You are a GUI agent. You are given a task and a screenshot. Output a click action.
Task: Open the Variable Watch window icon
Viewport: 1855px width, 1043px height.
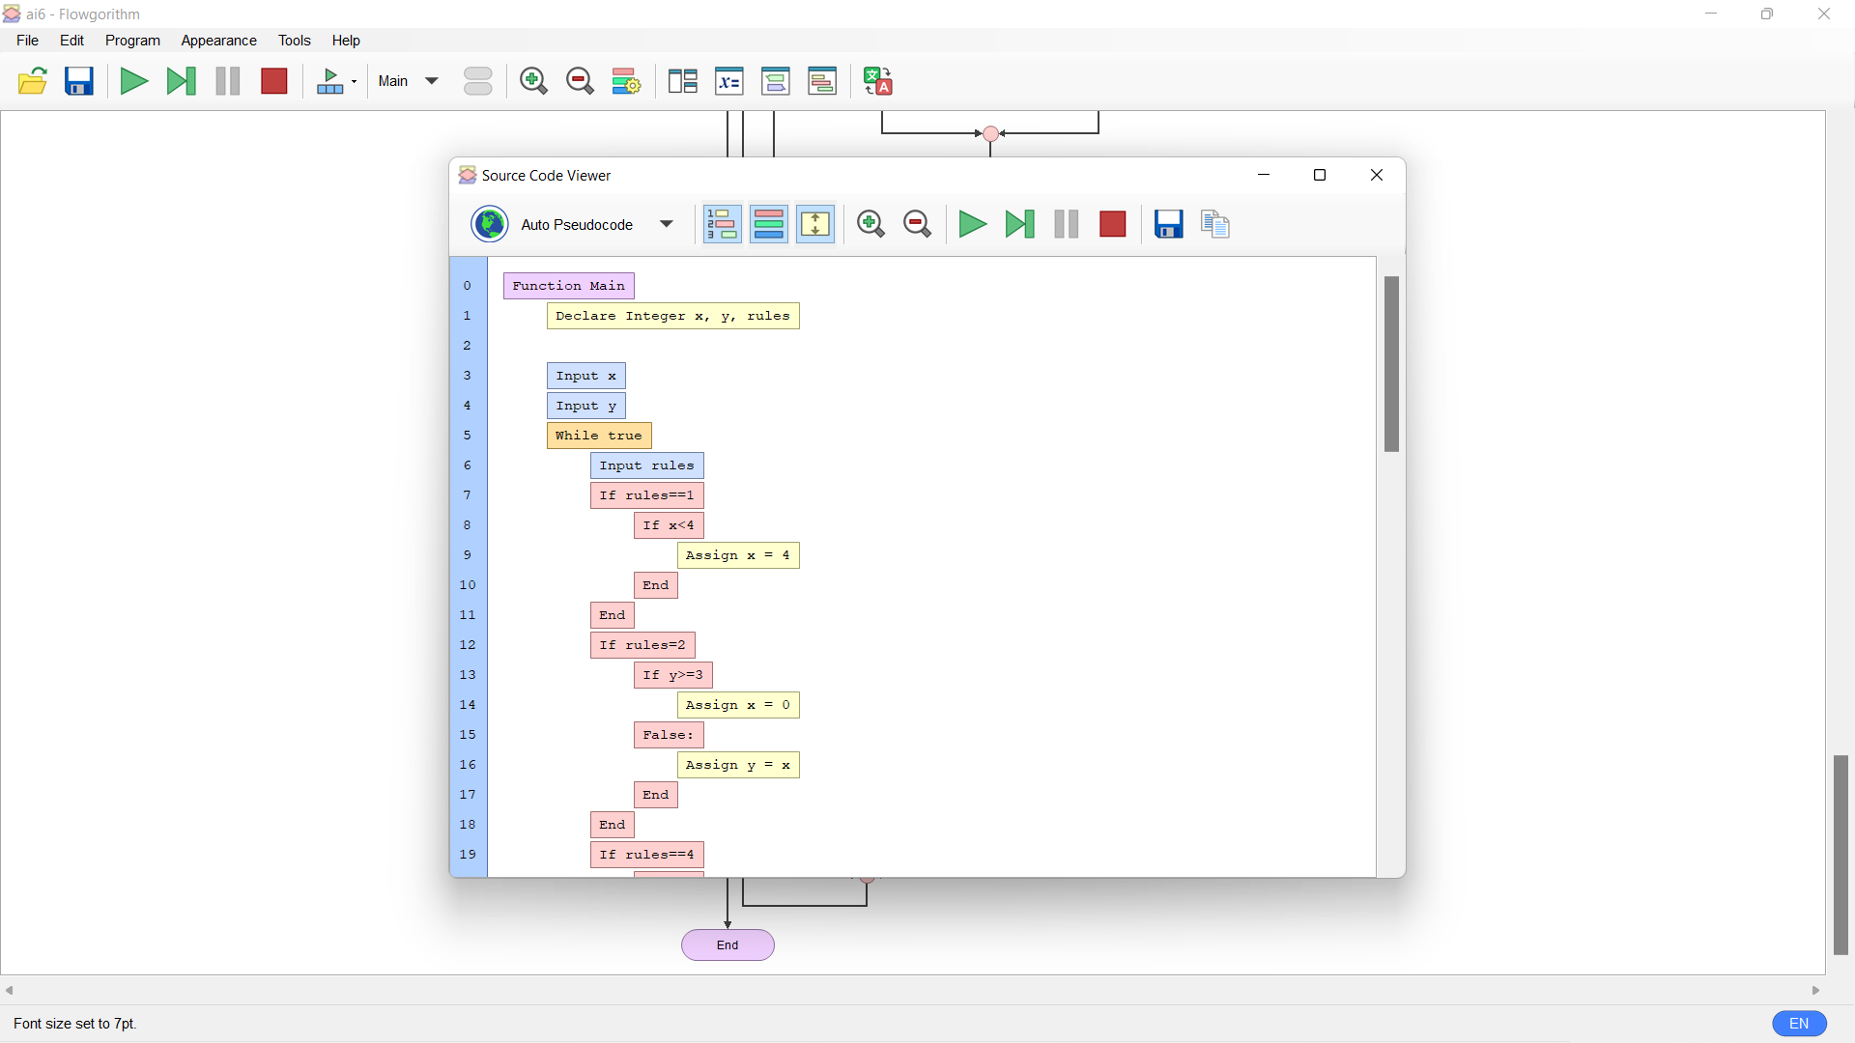pyautogui.click(x=729, y=81)
